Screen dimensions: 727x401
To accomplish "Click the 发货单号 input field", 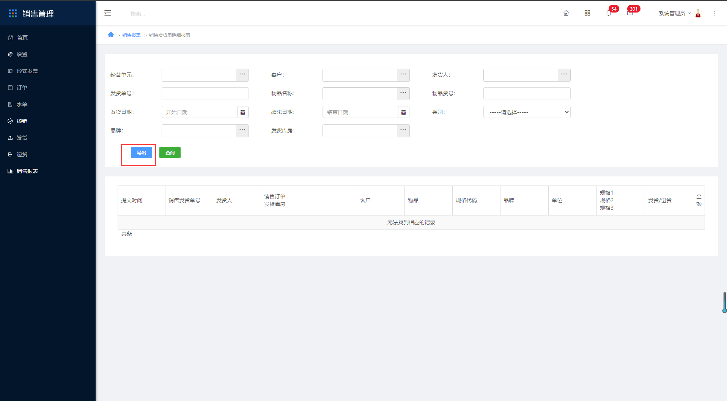I will coord(205,93).
